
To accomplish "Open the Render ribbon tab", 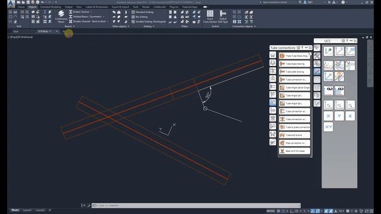I will (x=146, y=7).
